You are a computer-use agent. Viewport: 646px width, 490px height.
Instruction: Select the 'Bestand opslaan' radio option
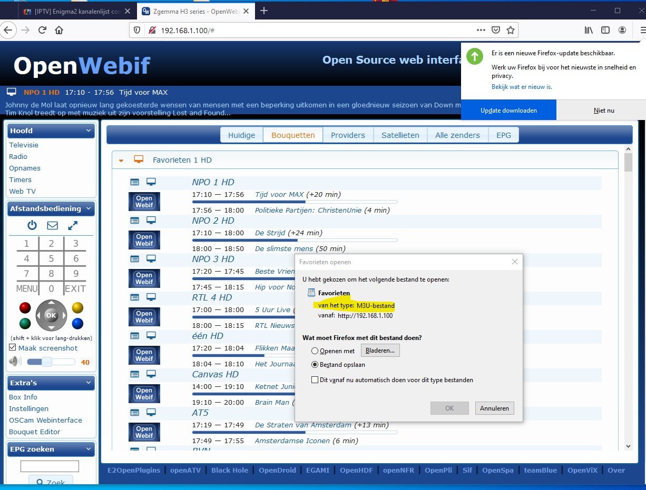tap(315, 364)
